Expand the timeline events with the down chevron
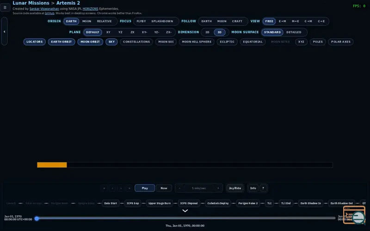Viewport: 370px width, 231px height. pyautogui.click(x=185, y=211)
